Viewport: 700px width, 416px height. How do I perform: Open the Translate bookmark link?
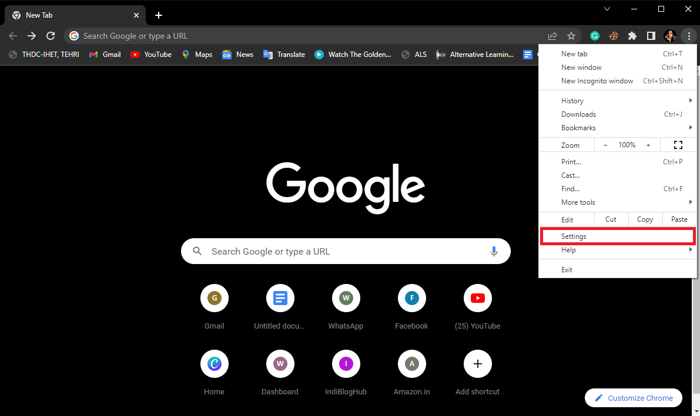[284, 54]
